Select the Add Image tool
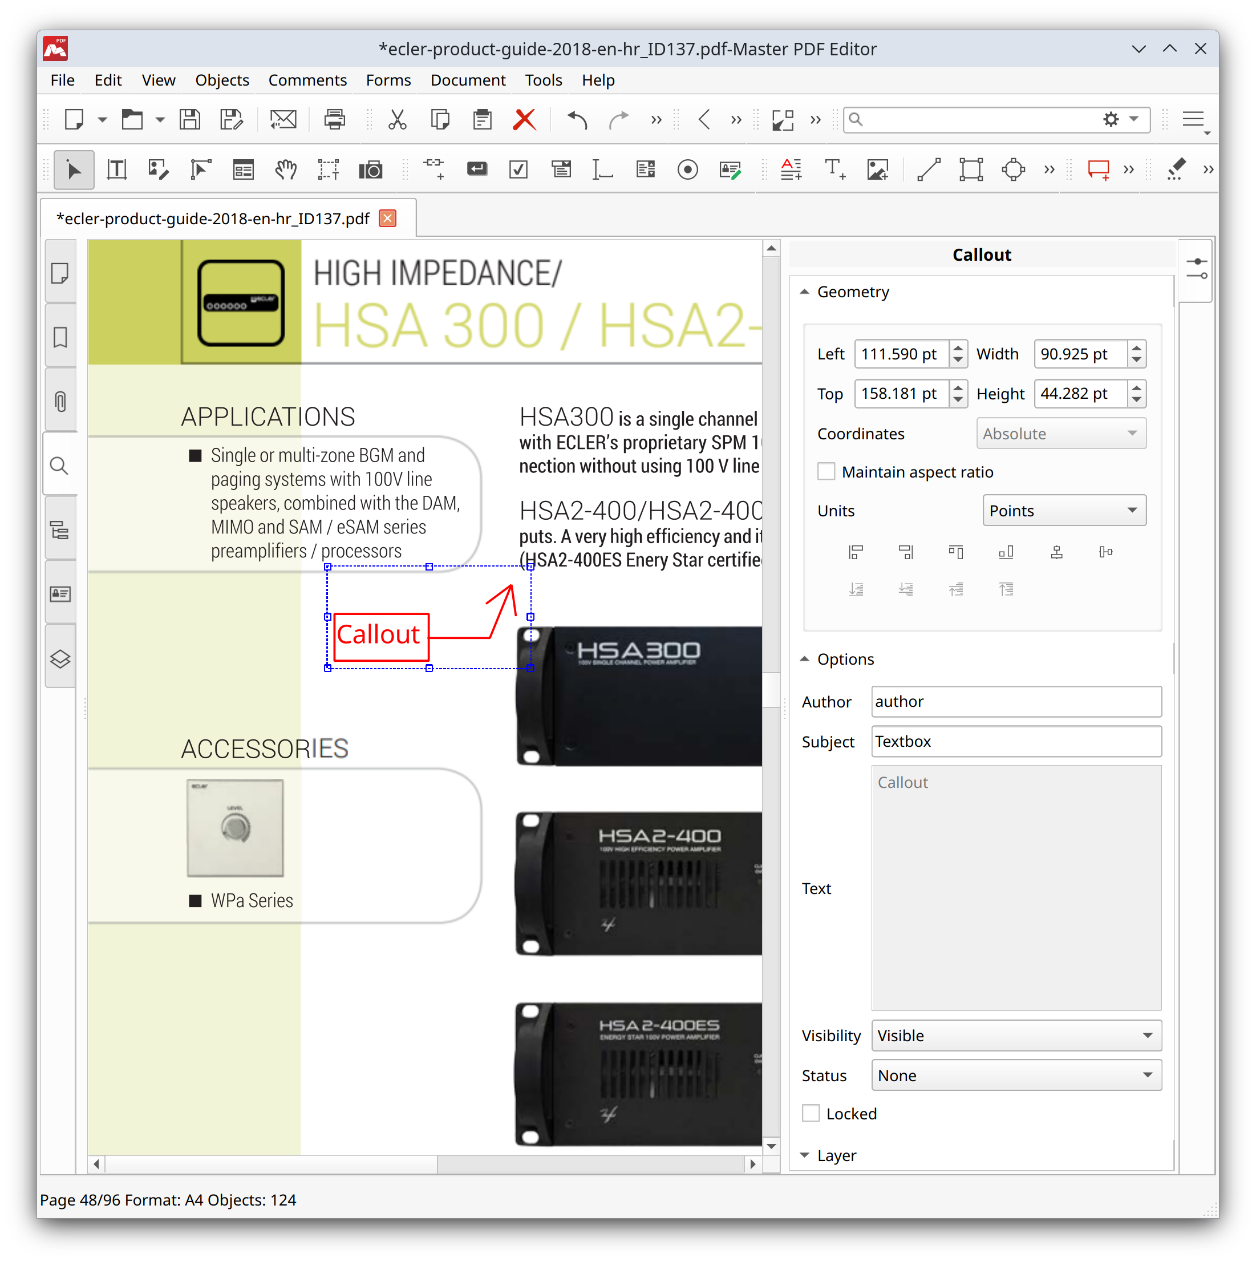This screenshot has height=1262, width=1256. (878, 169)
